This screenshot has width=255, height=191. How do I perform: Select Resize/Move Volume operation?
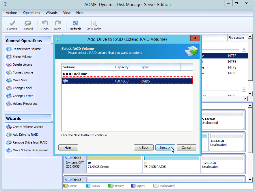click(27, 49)
